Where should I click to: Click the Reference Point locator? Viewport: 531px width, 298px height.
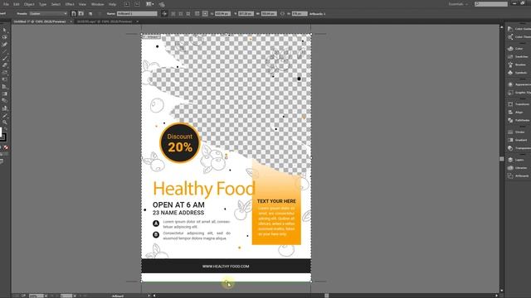[205, 14]
